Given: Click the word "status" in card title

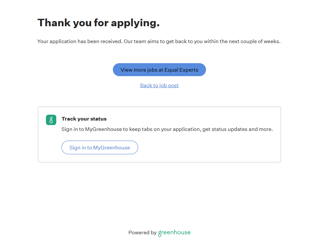Looking at the screenshot, I should click(x=98, y=119).
